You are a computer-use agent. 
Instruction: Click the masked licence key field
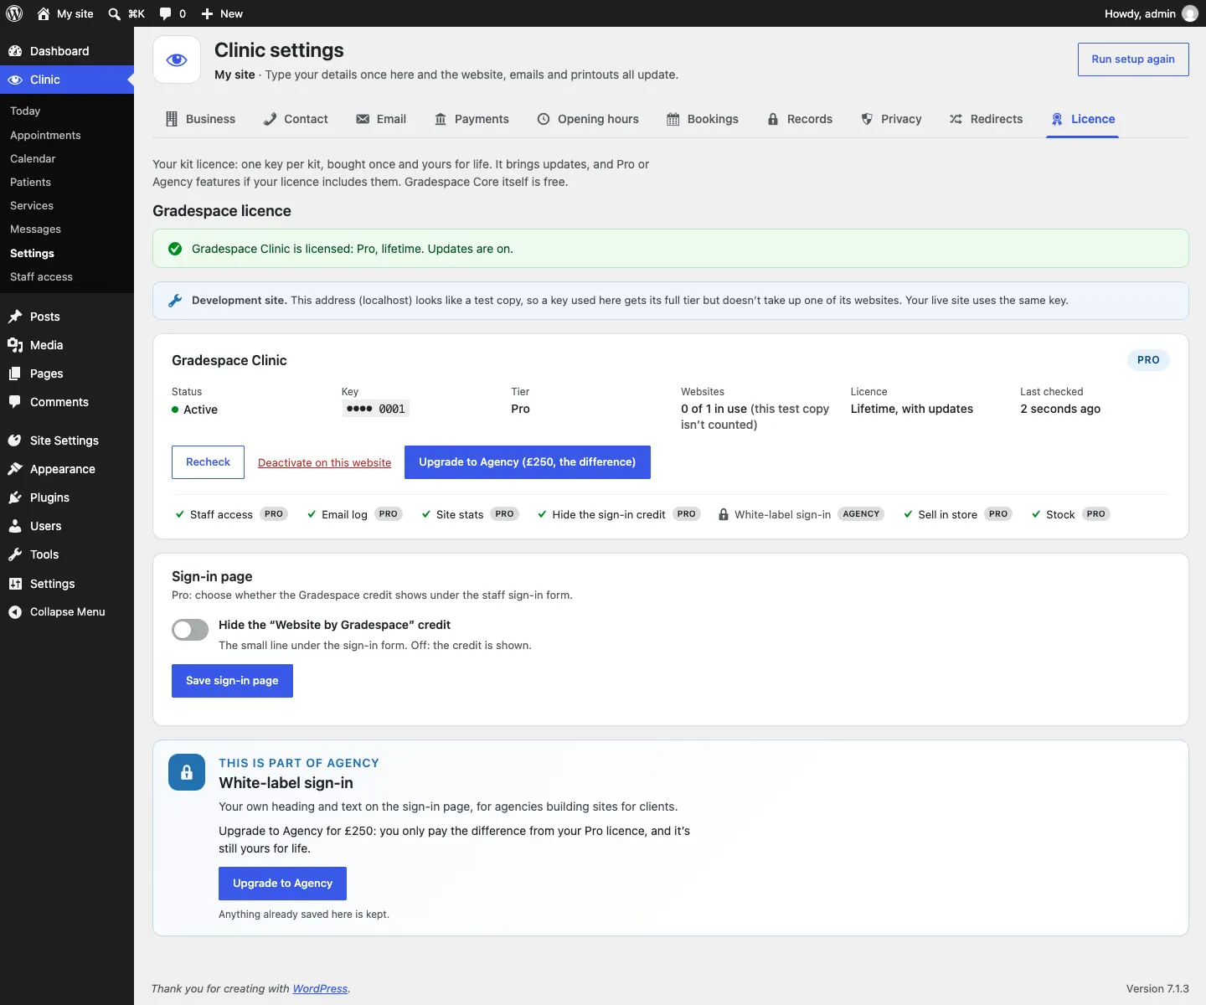click(x=375, y=409)
